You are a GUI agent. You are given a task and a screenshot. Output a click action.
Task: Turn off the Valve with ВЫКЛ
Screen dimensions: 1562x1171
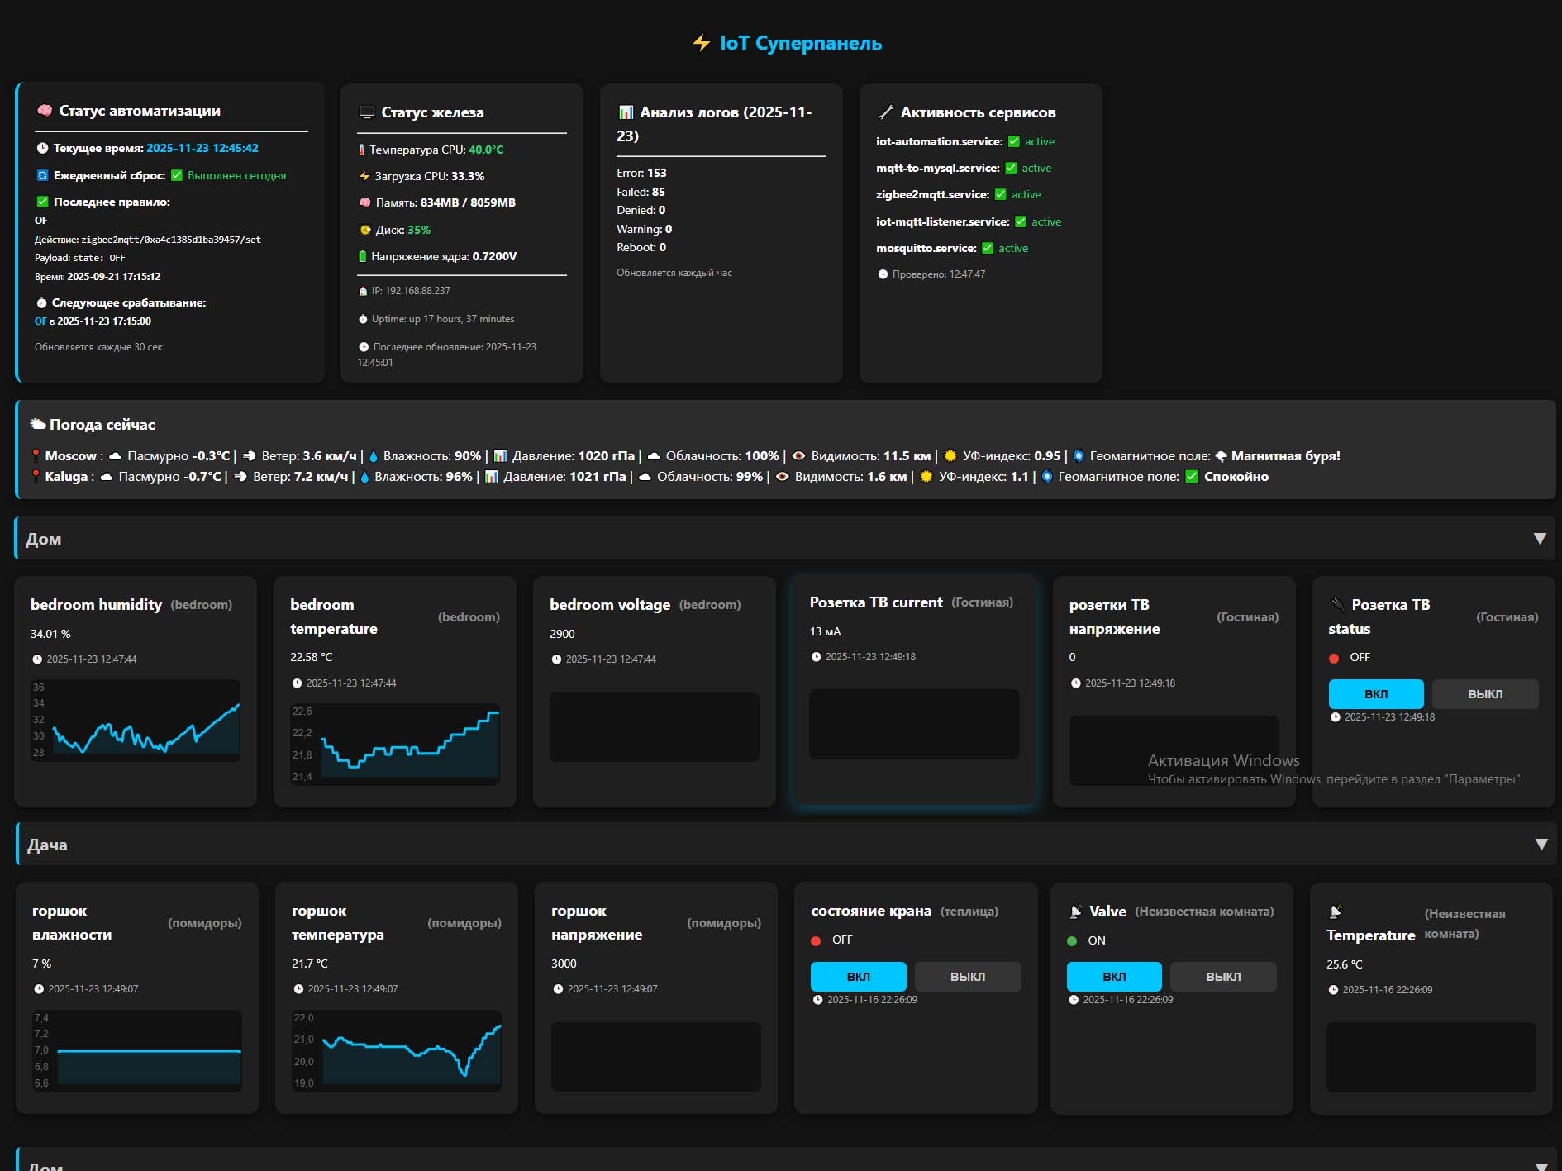click(x=1223, y=977)
